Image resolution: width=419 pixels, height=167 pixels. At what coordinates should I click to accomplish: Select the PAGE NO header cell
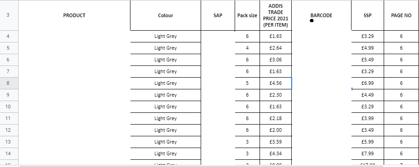[401, 15]
